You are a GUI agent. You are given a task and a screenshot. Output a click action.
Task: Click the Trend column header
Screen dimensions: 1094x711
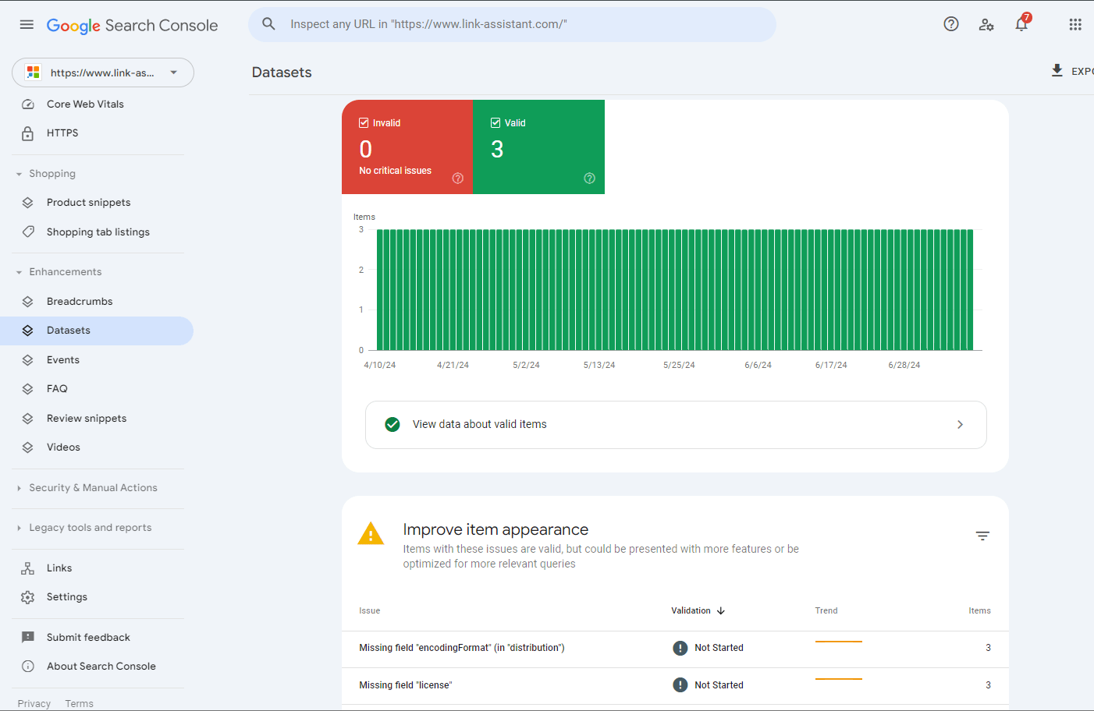(x=826, y=611)
